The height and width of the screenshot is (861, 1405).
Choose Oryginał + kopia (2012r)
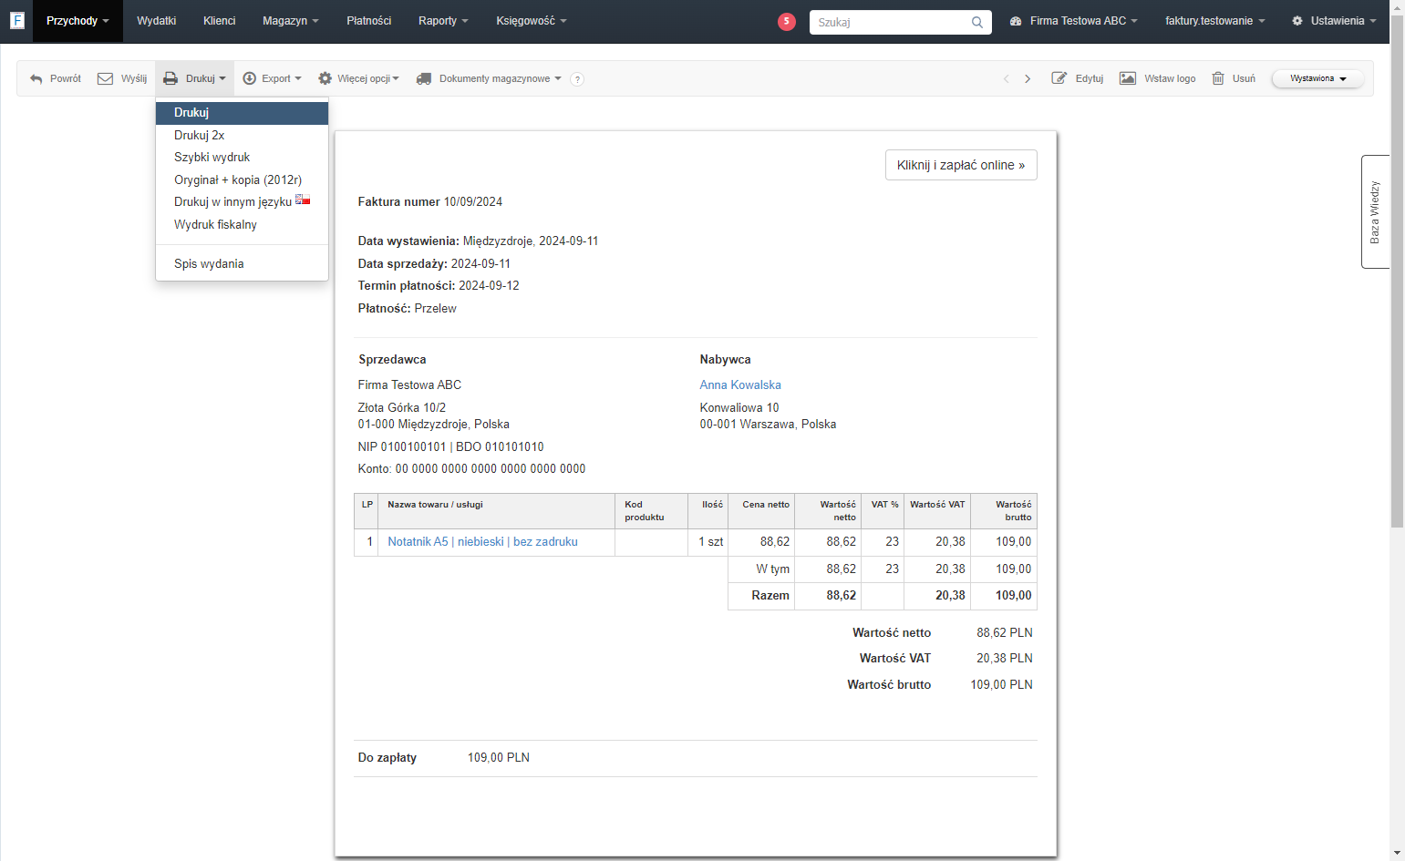[242, 179]
